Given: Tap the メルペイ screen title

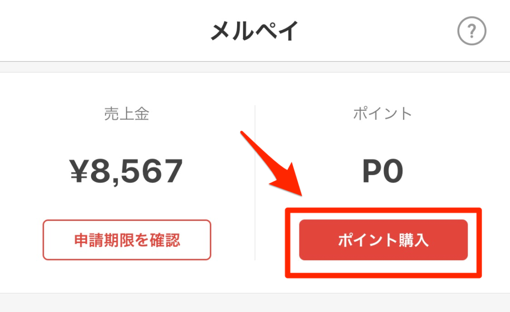Looking at the screenshot, I should [x=255, y=30].
